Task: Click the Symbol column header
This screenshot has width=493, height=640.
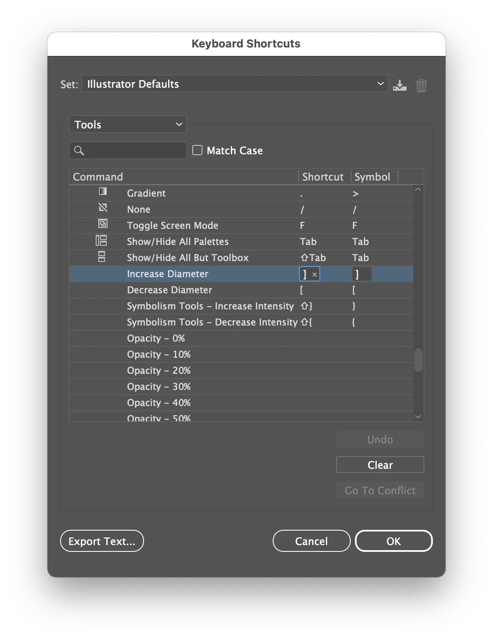Action: pyautogui.click(x=374, y=177)
